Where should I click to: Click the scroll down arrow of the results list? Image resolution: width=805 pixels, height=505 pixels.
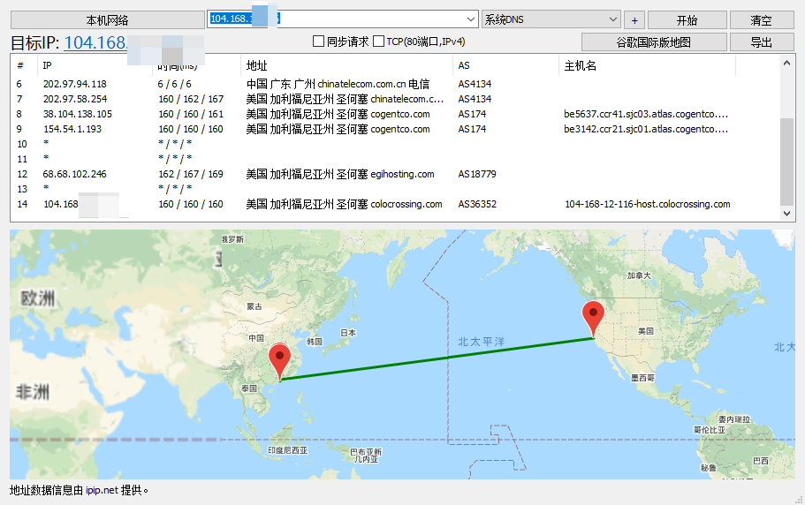click(786, 214)
